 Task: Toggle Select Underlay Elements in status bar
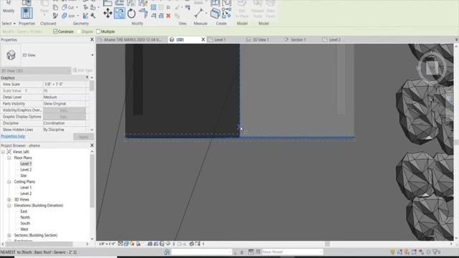(400, 252)
